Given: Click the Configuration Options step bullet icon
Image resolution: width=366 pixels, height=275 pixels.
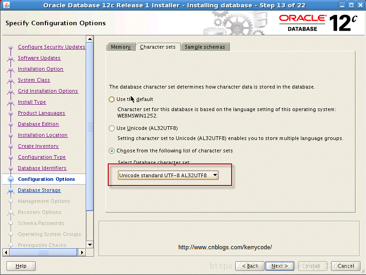Looking at the screenshot, I should 11,179.
